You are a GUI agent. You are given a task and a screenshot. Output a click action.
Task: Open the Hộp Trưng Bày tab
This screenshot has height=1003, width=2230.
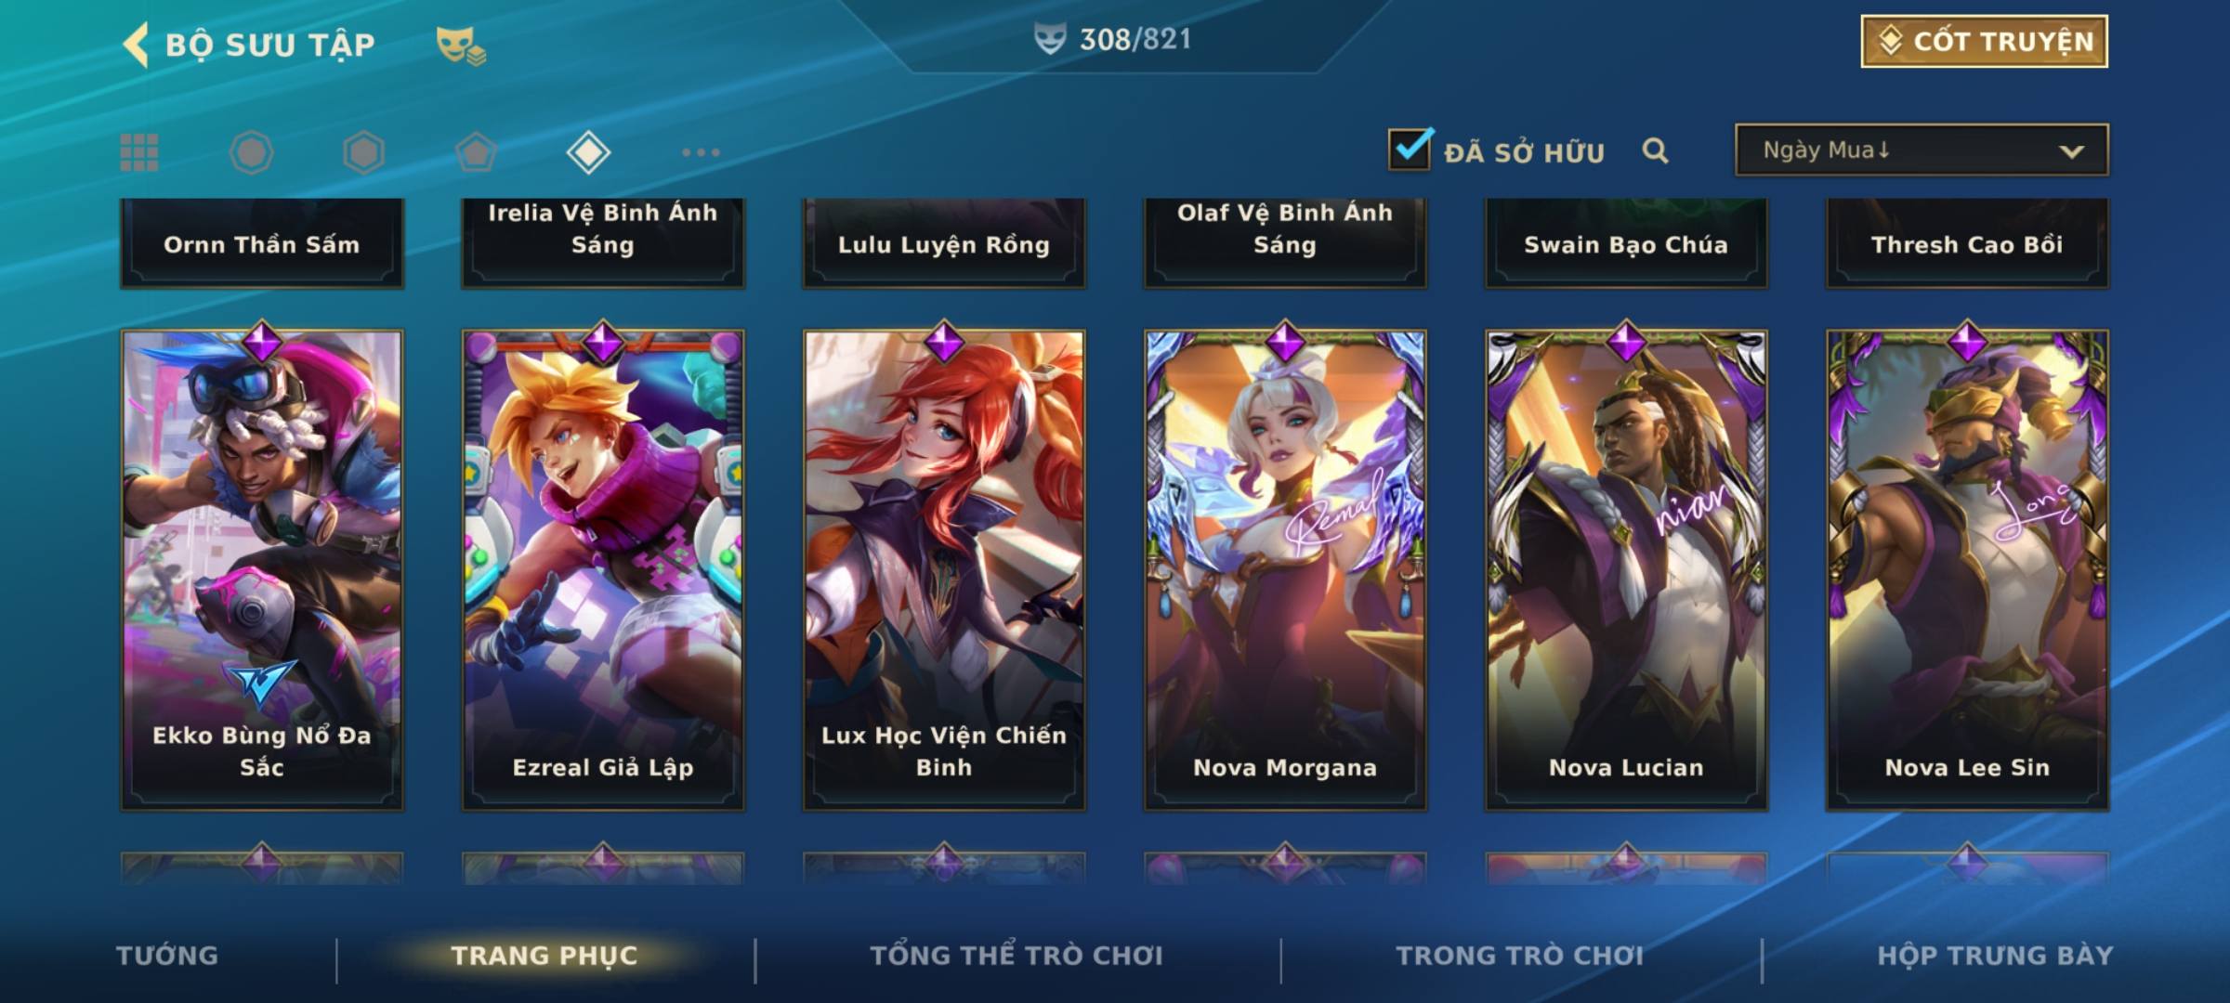click(x=1995, y=956)
